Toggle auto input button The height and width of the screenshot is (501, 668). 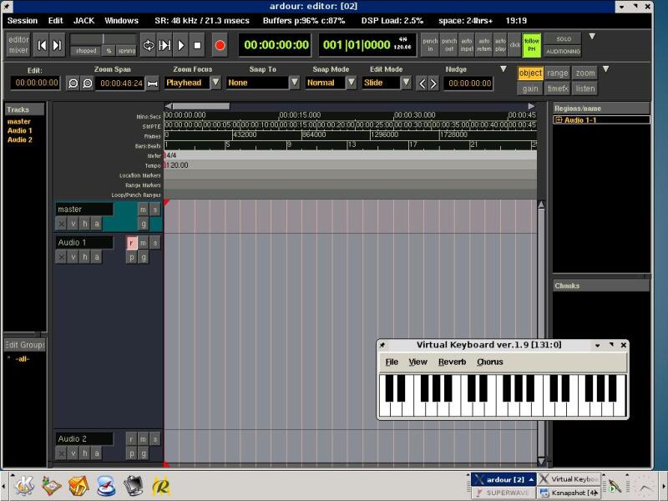(x=467, y=45)
